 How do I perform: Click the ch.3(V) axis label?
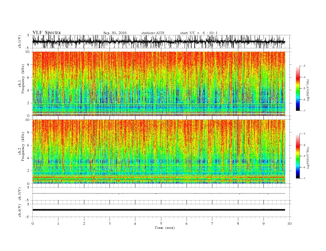[x=20, y=194]
